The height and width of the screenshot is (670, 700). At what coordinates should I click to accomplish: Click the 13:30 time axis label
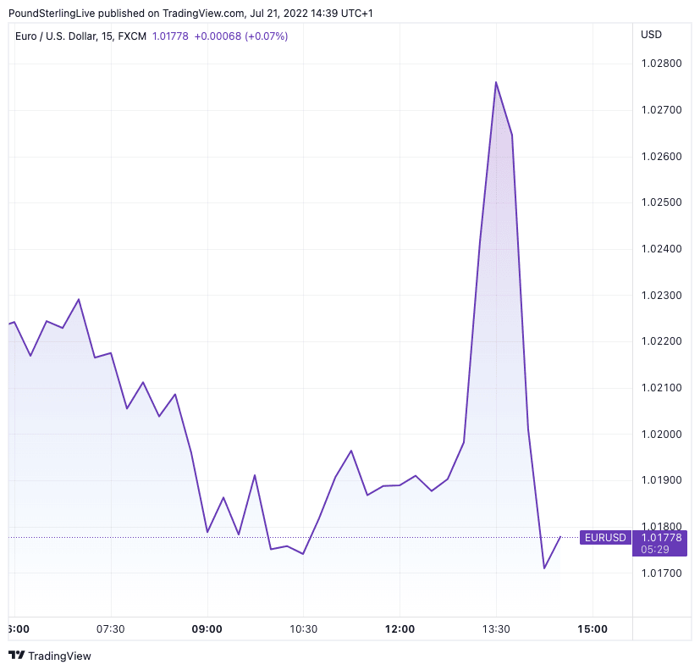point(496,628)
